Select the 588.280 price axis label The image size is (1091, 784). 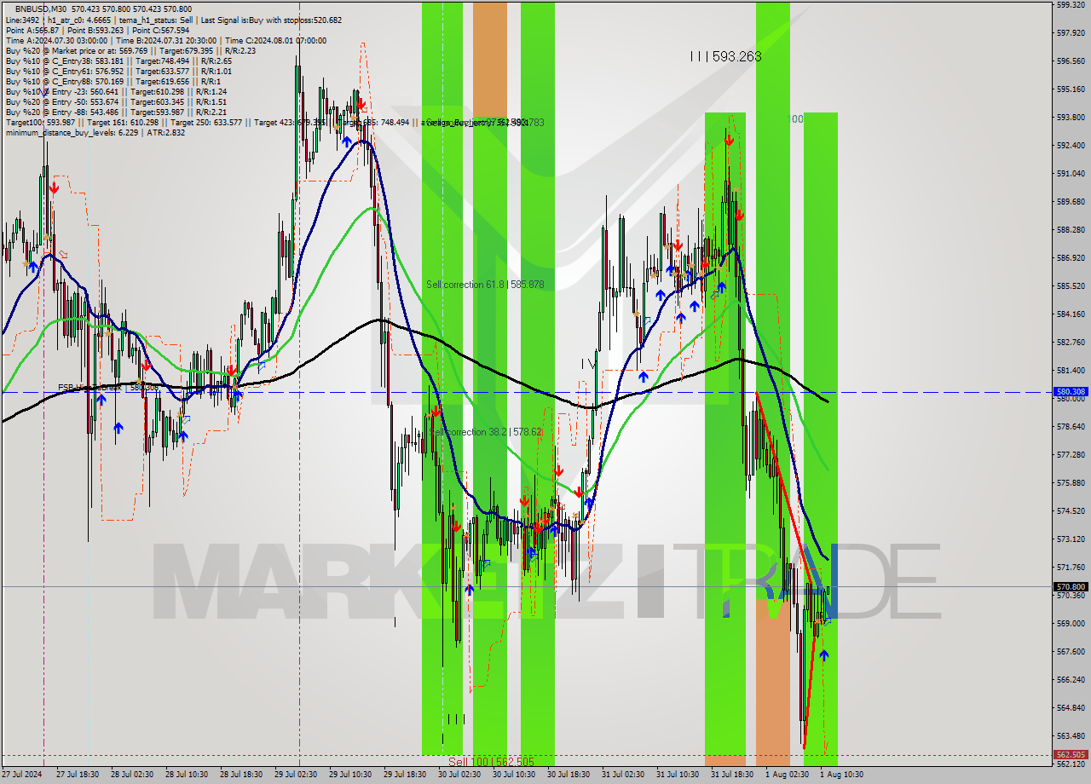click(x=1071, y=229)
